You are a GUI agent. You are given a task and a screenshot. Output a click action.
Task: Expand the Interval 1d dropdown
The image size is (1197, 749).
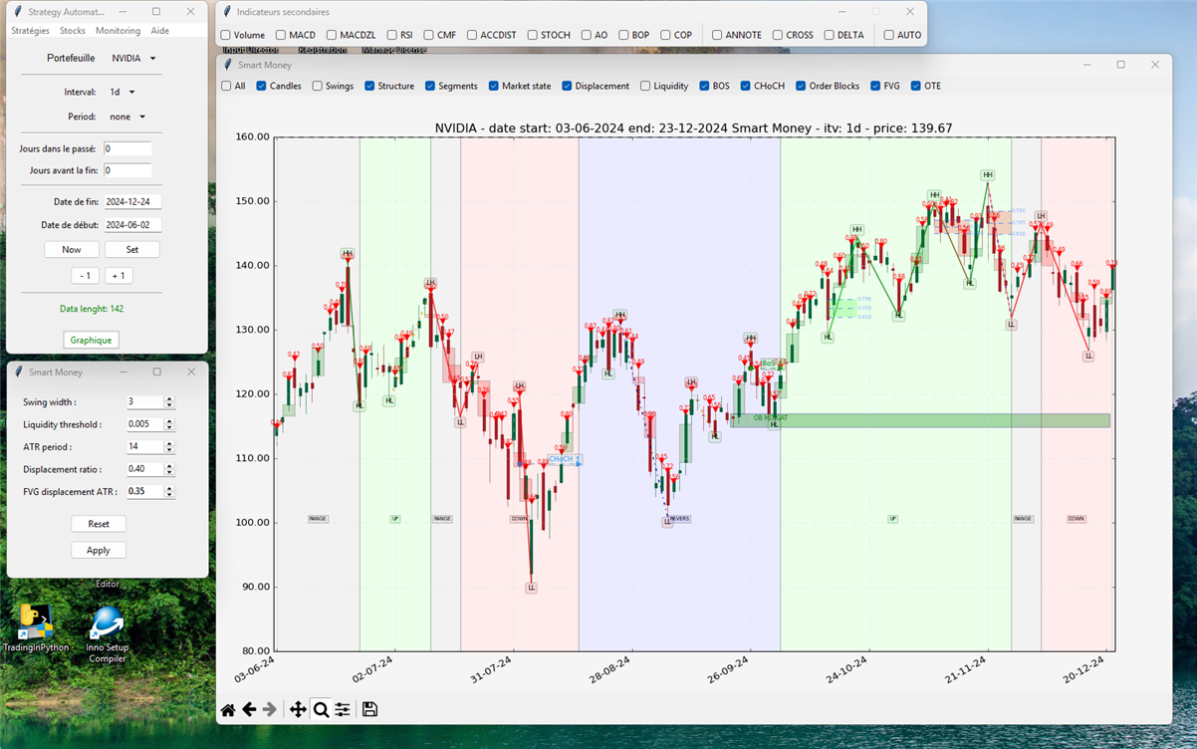(121, 93)
